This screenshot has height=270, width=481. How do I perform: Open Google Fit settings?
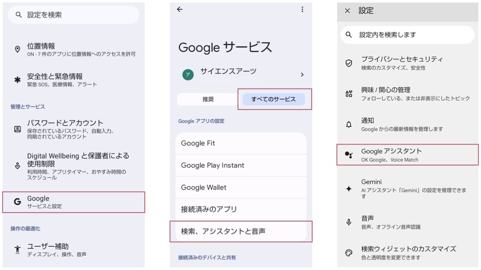click(x=241, y=143)
